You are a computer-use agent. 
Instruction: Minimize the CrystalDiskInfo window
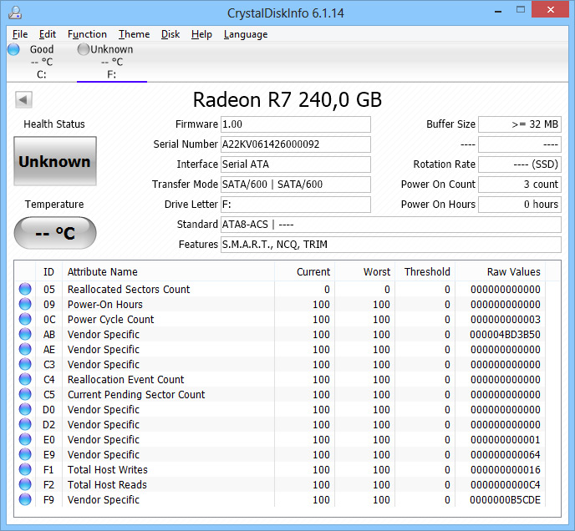(498, 10)
